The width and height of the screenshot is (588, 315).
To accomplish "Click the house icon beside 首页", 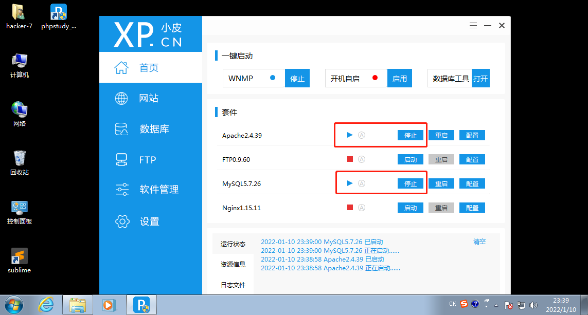I will [x=121, y=68].
